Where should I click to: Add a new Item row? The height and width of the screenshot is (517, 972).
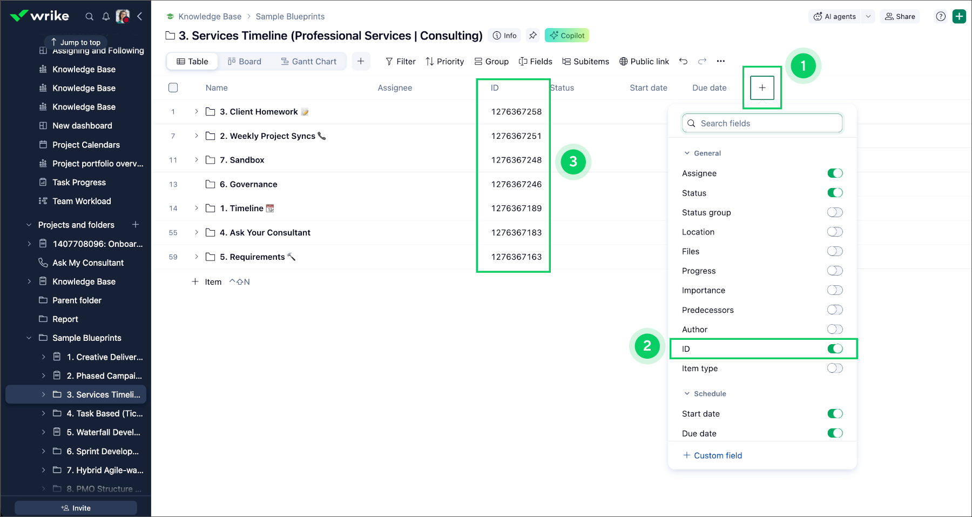point(207,282)
